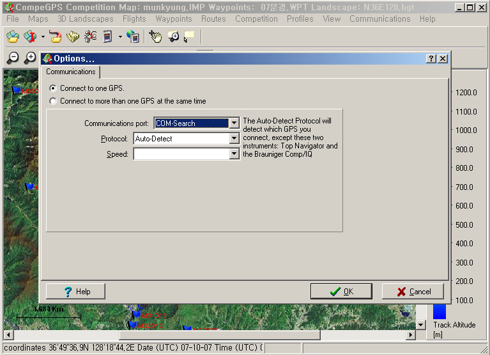The width and height of the screenshot is (490, 355).
Task: Close the Options dialog with X
Action: click(x=443, y=58)
